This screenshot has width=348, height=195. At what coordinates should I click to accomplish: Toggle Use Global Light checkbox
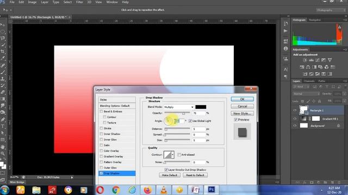pyautogui.click(x=190, y=121)
